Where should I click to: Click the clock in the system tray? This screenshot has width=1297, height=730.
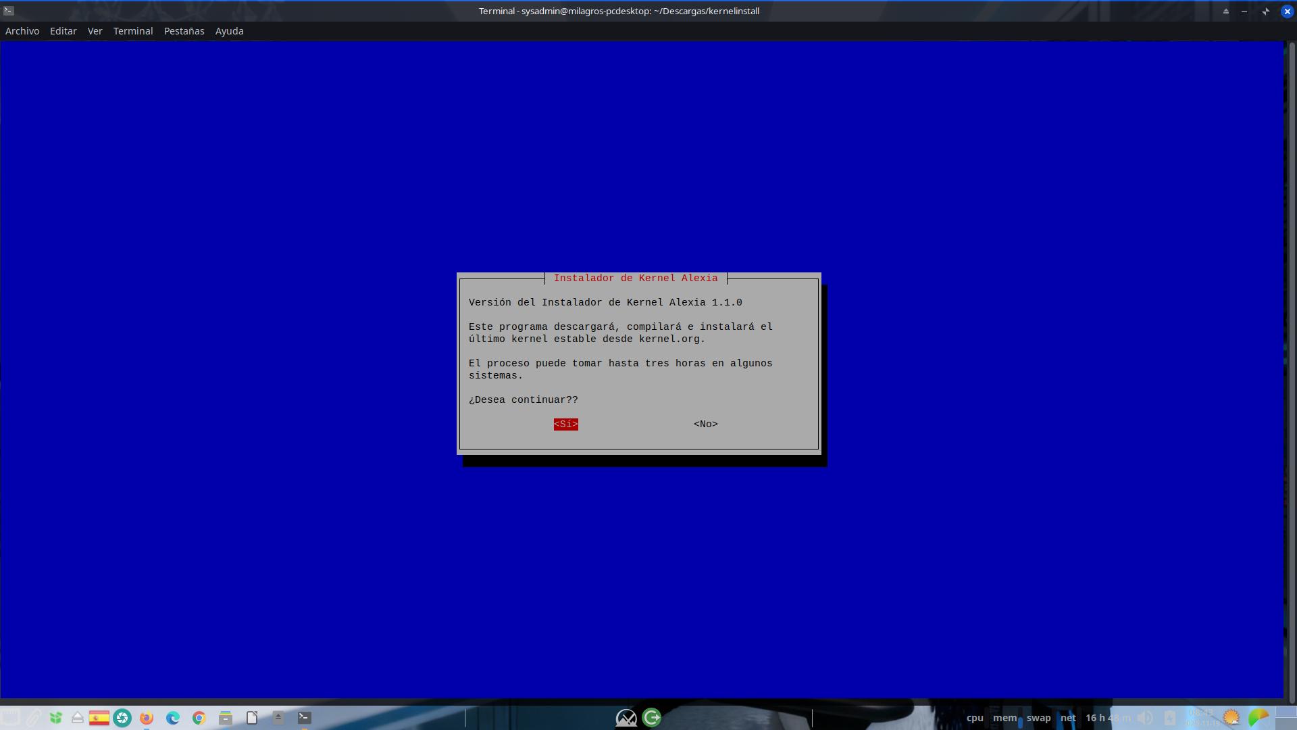(1202, 717)
